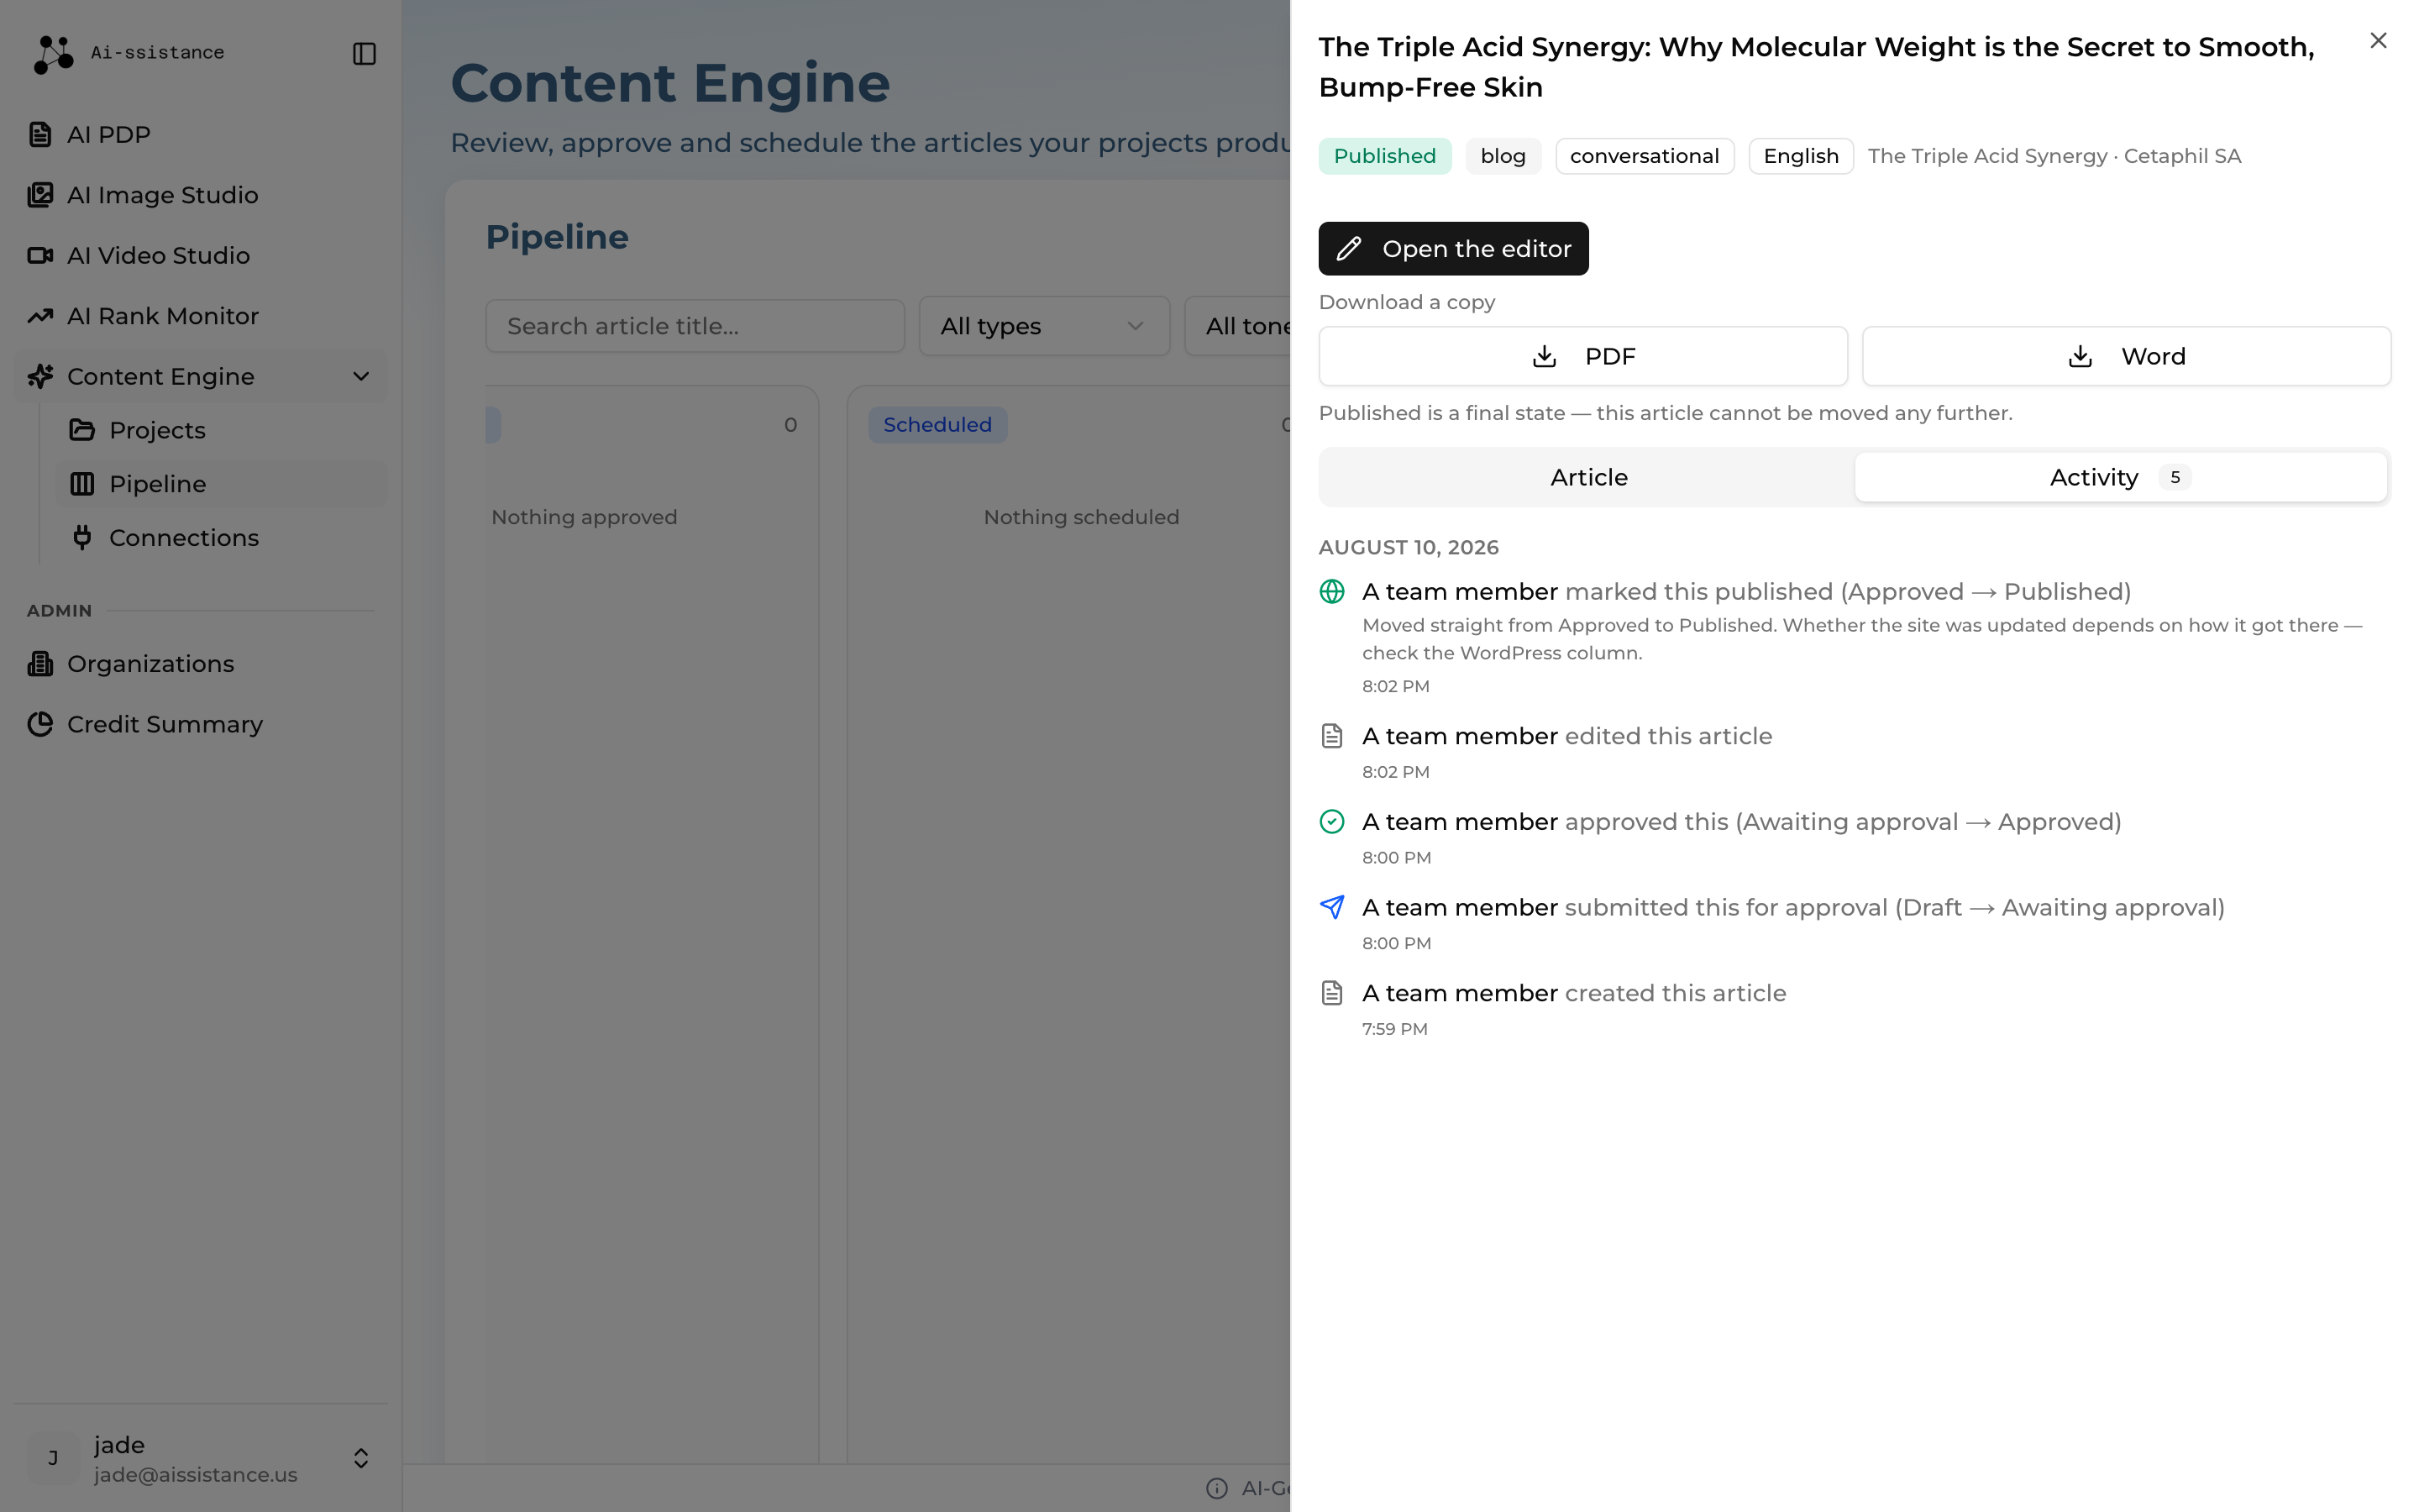Click 'Nothing approved' placeholder text

click(x=584, y=517)
